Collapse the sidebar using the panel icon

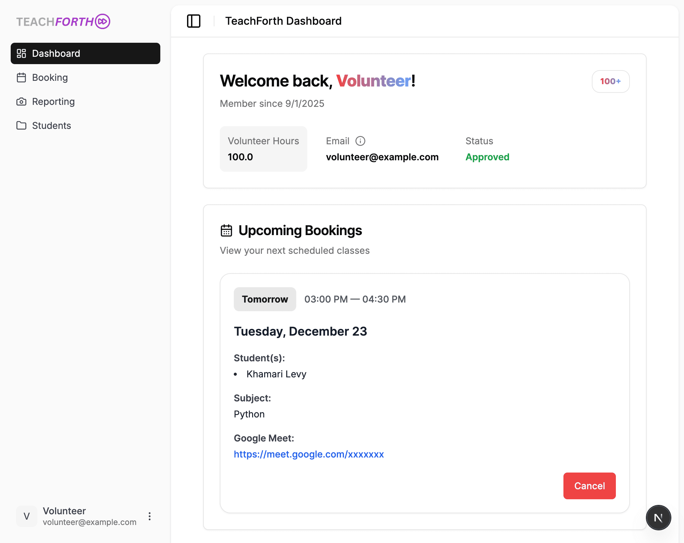[194, 21]
